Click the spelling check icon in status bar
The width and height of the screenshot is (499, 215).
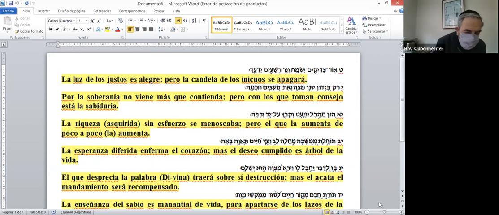coord(54,212)
